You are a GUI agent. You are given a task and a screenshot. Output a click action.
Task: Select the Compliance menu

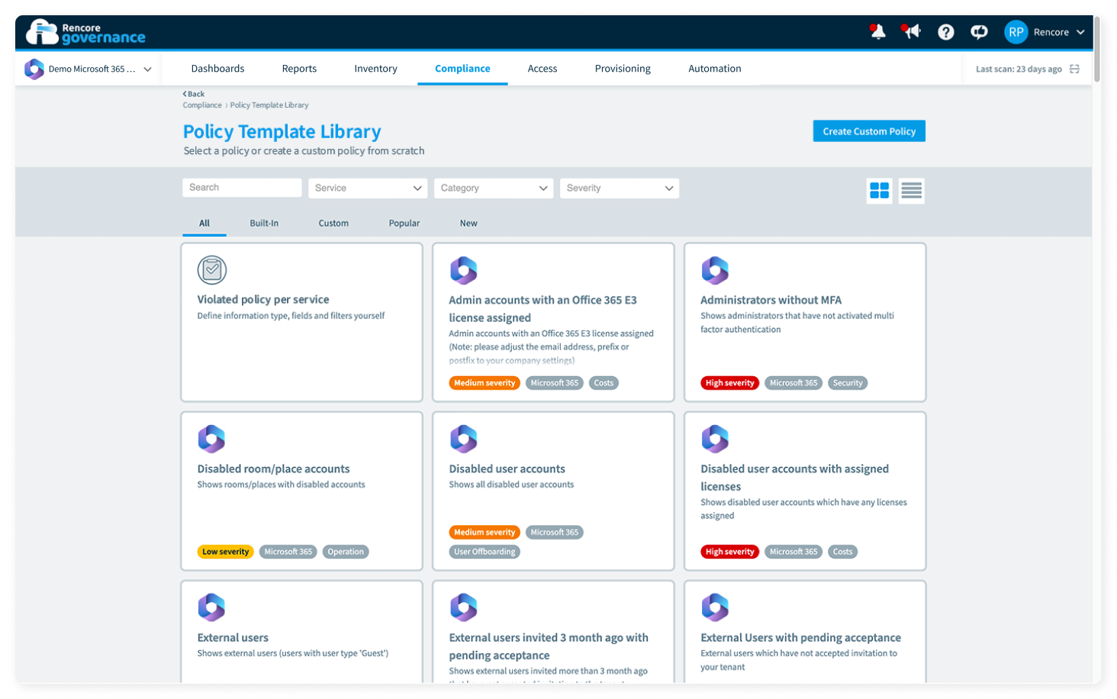coord(462,69)
